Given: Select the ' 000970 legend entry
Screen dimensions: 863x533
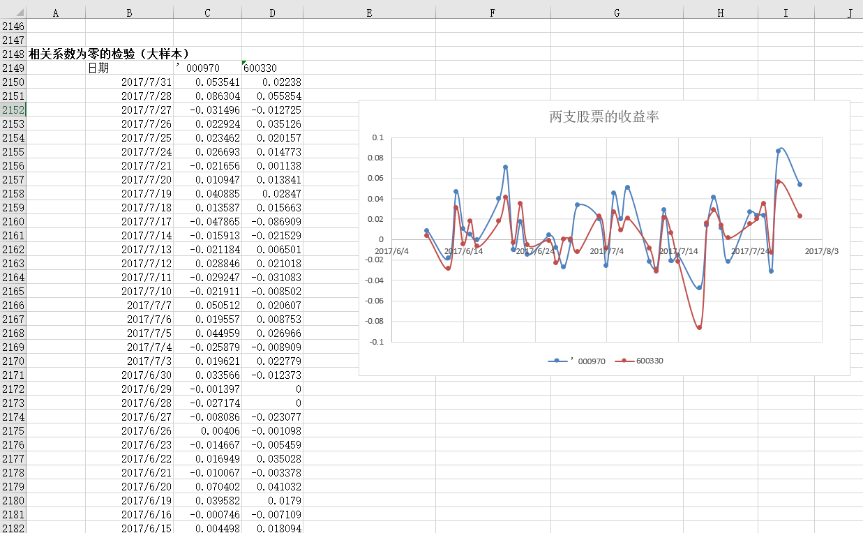Looking at the screenshot, I should (576, 361).
